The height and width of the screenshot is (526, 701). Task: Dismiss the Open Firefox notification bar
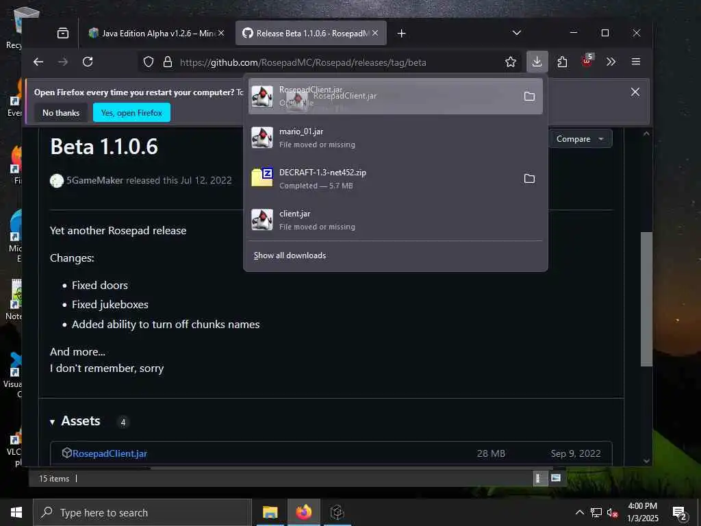(x=635, y=92)
